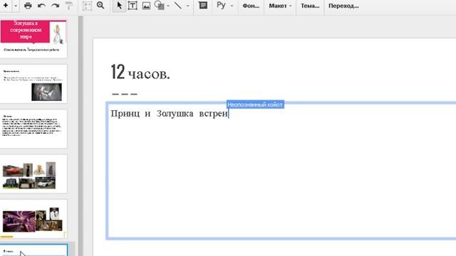This screenshot has width=456, height=256.
Task: Select the paint format tool
Action: 69,6
